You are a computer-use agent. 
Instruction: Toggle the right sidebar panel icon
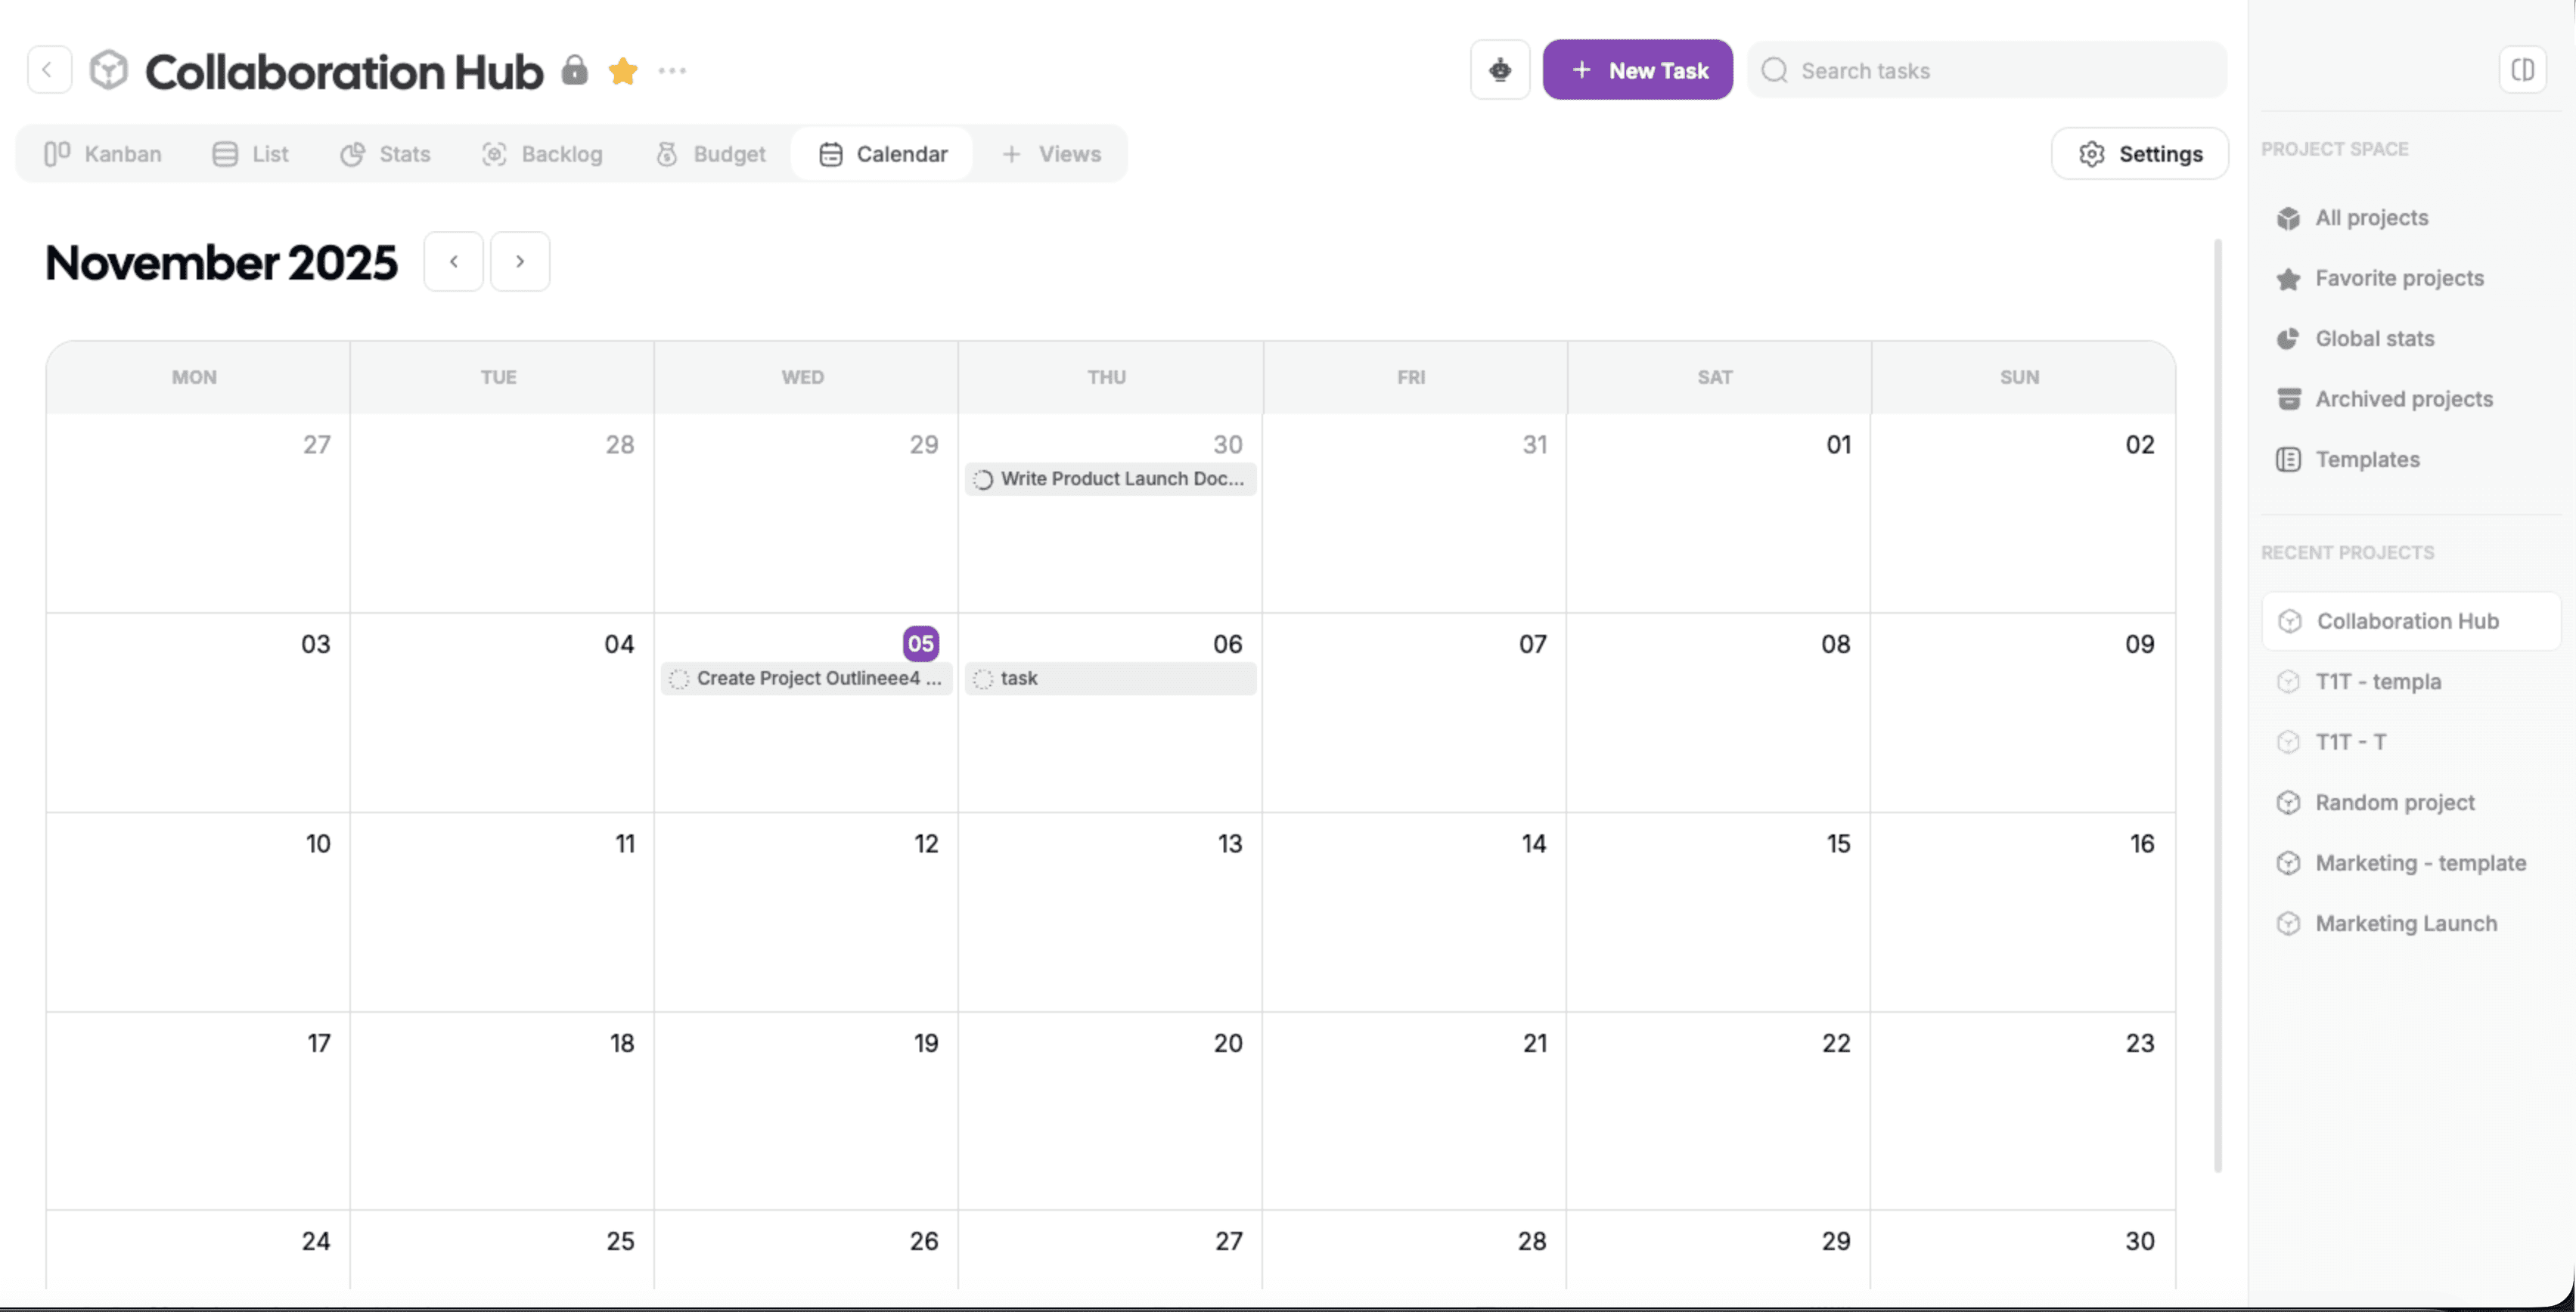click(2522, 70)
